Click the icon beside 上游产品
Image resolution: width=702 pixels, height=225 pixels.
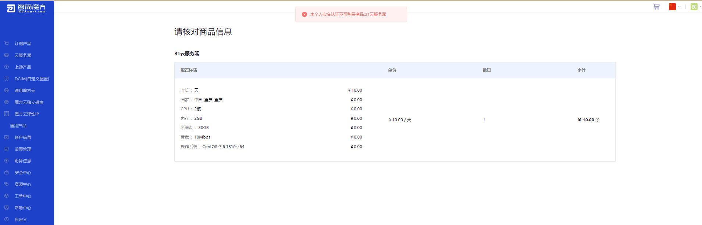7,67
